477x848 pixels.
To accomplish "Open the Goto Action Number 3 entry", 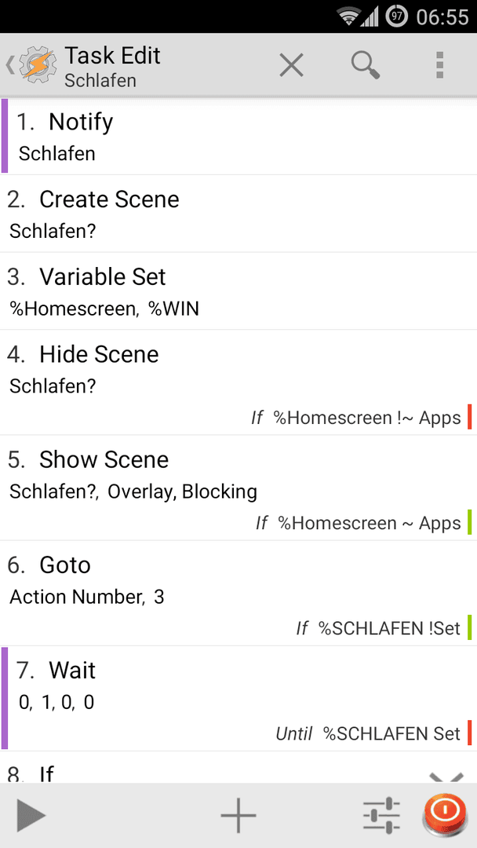I will pyautogui.click(x=238, y=594).
